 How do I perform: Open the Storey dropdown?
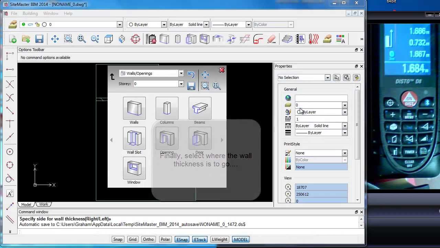click(181, 84)
